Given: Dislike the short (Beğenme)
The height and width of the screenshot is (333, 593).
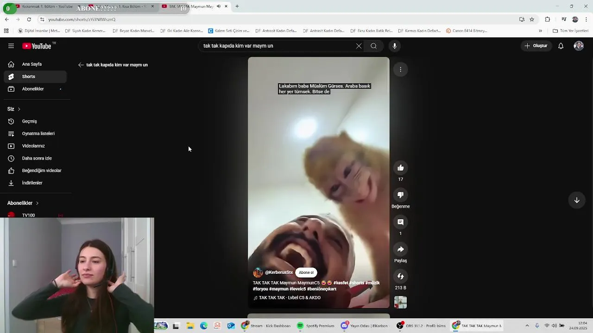Looking at the screenshot, I should 401,195.
